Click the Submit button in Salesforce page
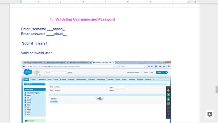This screenshot has width=218, height=123. (x=54, y=98)
